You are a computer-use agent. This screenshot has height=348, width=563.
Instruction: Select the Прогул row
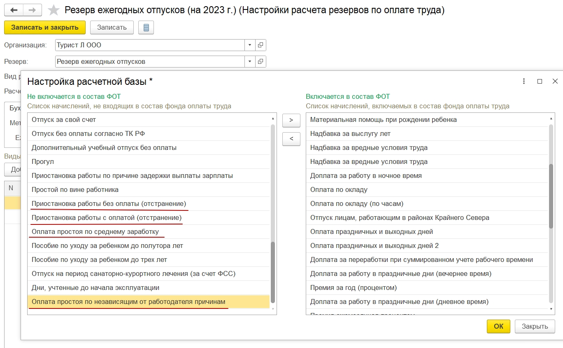[149, 162]
